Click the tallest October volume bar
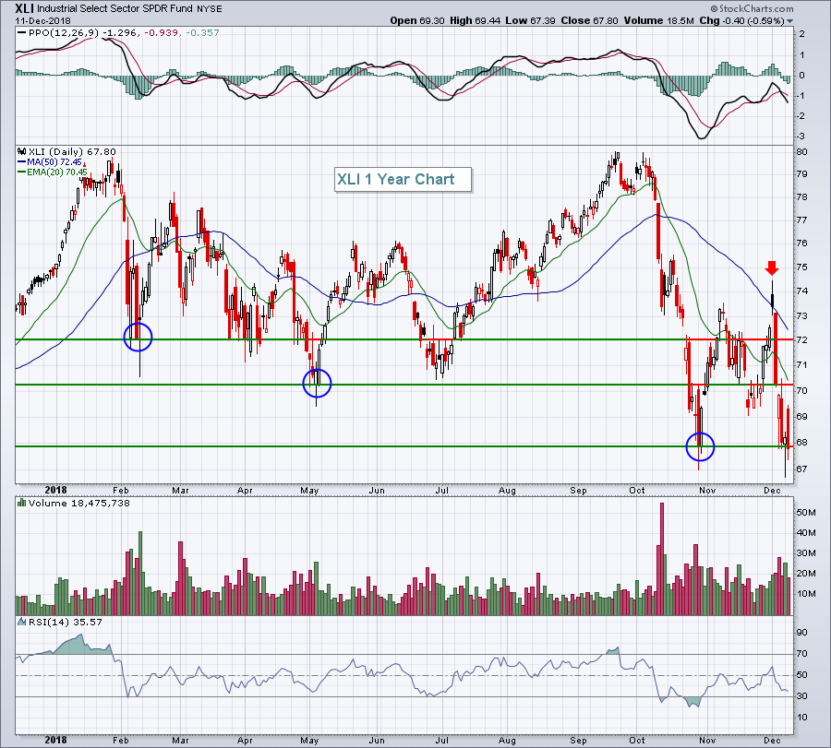The width and height of the screenshot is (831, 748). tap(662, 559)
